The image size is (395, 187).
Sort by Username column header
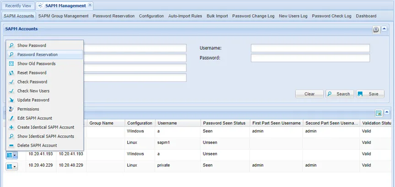[x=178, y=123]
